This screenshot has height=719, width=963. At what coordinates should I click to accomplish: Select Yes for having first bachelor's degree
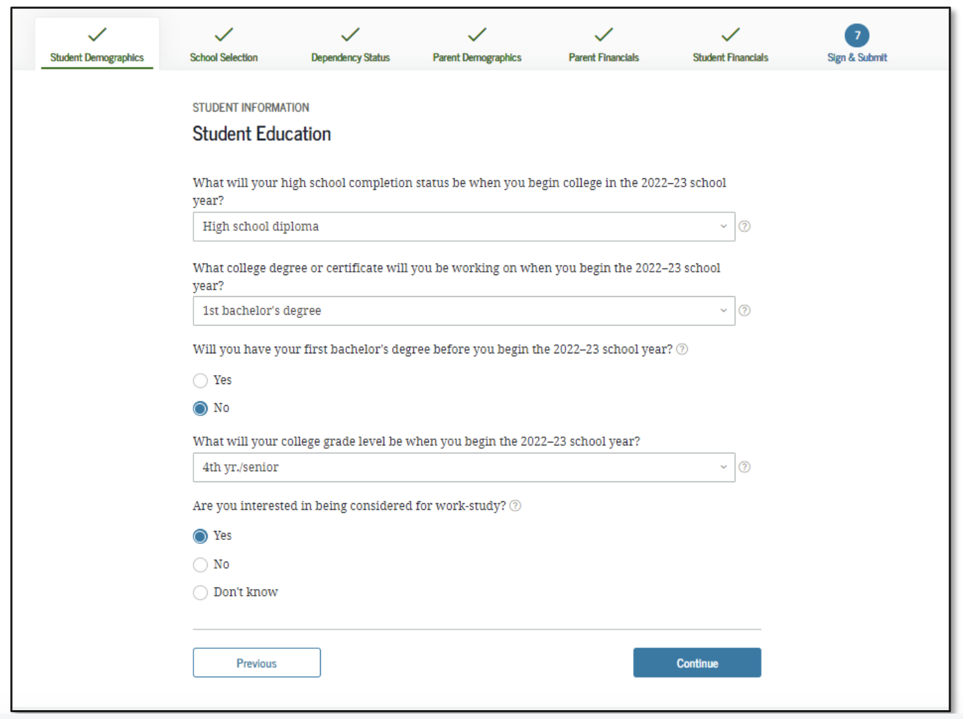coord(200,381)
